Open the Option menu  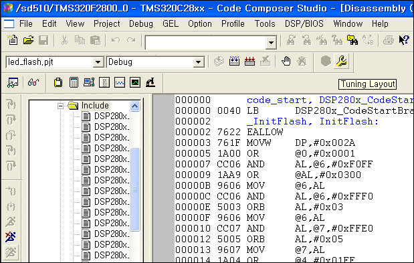pos(200,24)
